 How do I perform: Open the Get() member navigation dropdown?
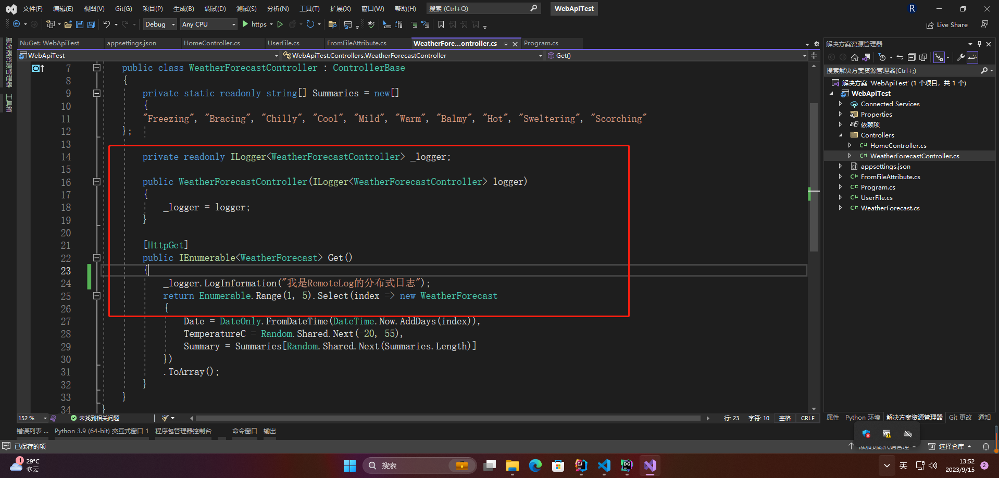(676, 55)
